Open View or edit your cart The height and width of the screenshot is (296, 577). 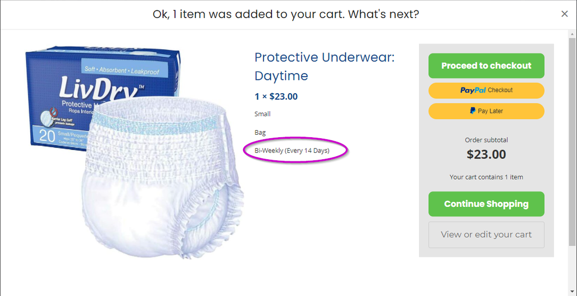pyautogui.click(x=486, y=235)
